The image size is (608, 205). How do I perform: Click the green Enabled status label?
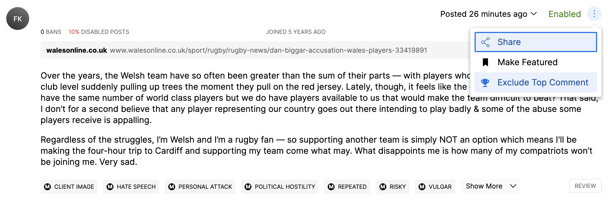point(565,14)
